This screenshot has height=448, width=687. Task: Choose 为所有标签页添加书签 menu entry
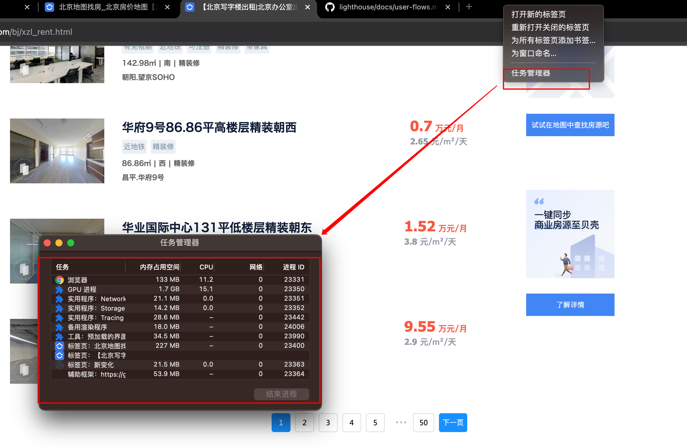pyautogui.click(x=553, y=40)
